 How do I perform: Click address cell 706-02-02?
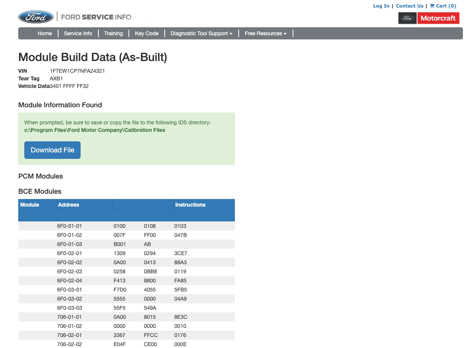(x=70, y=344)
